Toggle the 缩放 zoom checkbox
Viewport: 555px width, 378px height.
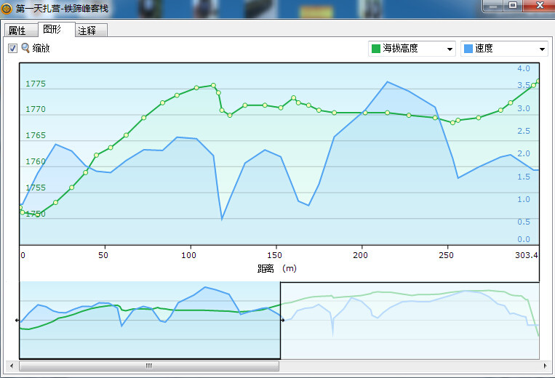pyautogui.click(x=12, y=48)
